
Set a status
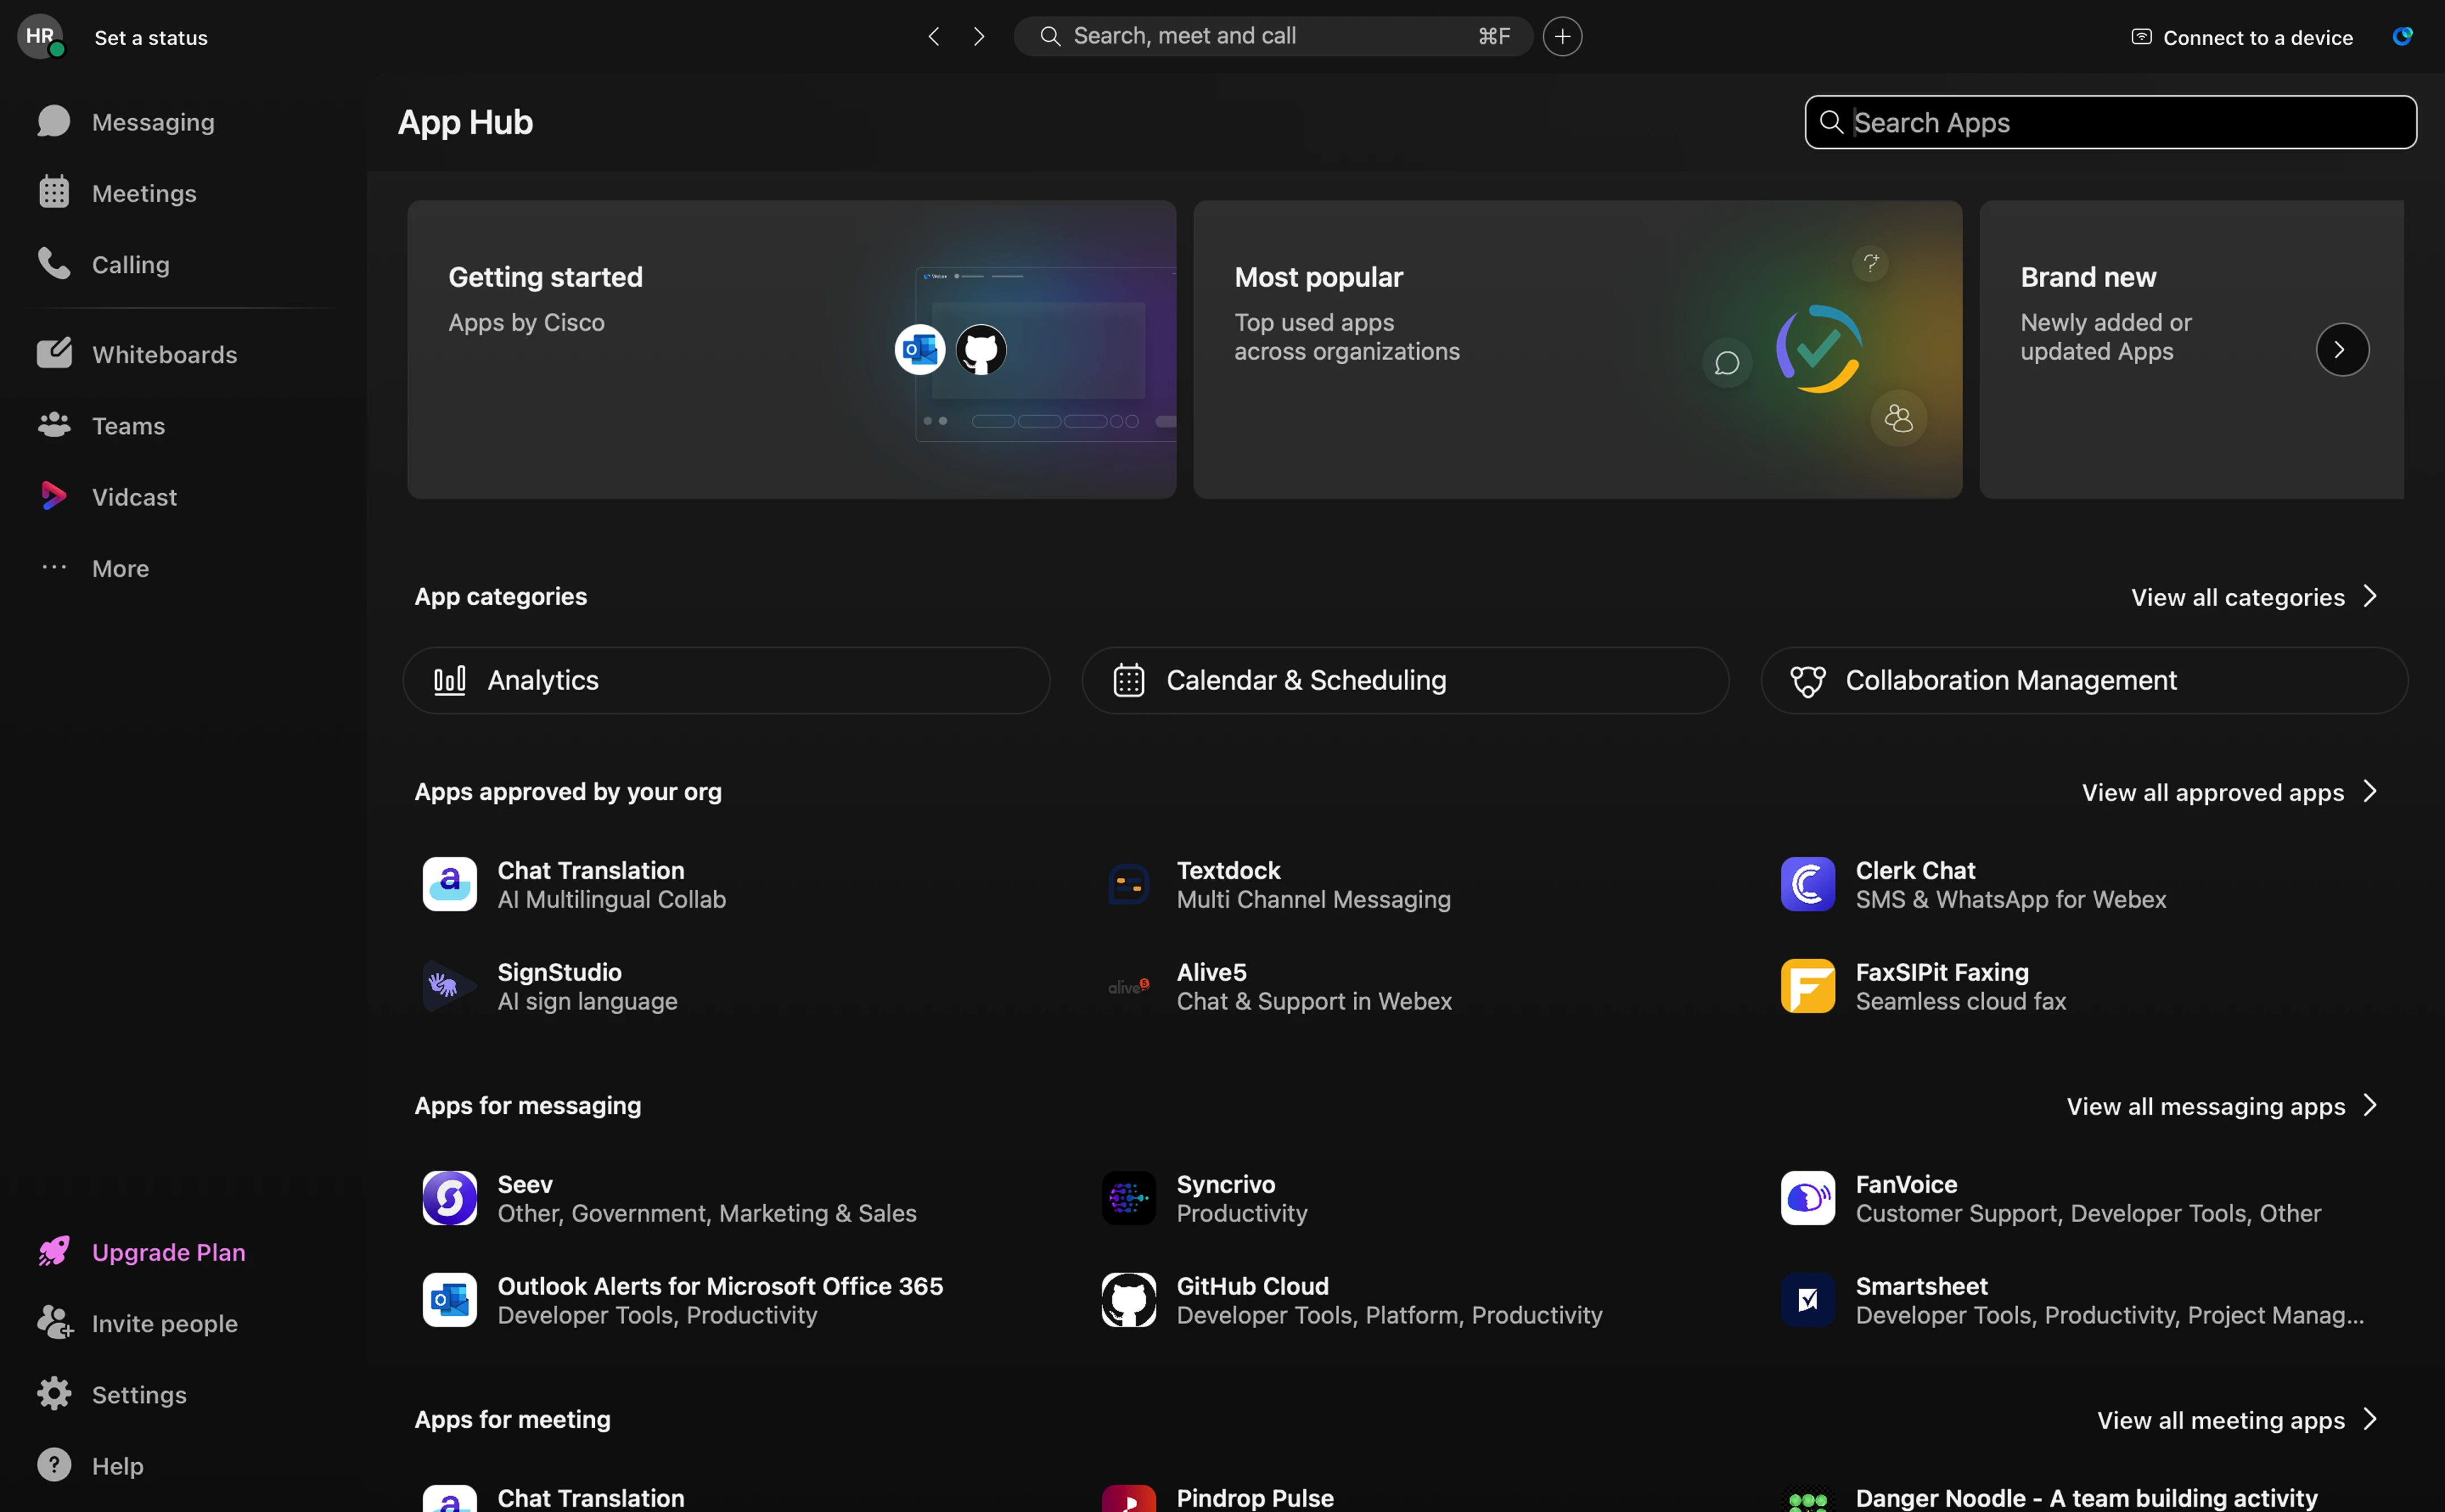[151, 38]
